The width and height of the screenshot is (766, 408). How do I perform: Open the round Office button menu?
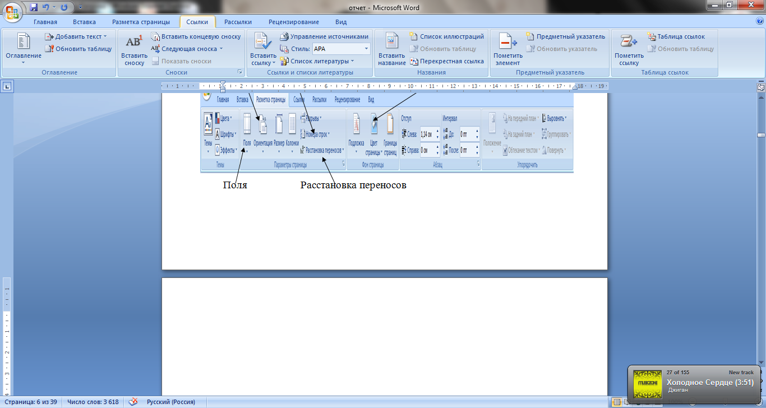12,11
